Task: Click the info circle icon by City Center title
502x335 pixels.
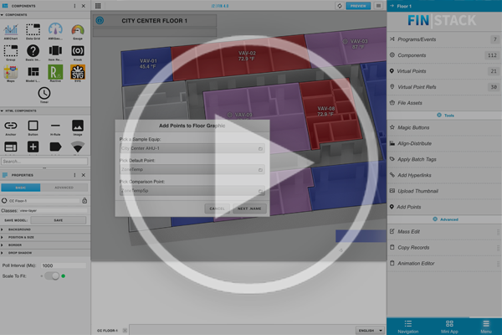Action: click(x=100, y=20)
